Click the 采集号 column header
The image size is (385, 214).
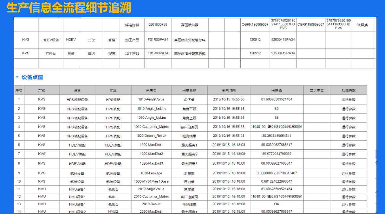click(151, 90)
